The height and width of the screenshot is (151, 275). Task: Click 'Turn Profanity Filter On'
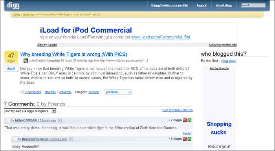pyautogui.click(x=177, y=110)
